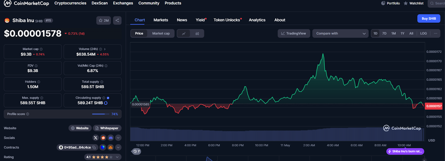
Task: Set chart range to 7D
Action: point(384,34)
